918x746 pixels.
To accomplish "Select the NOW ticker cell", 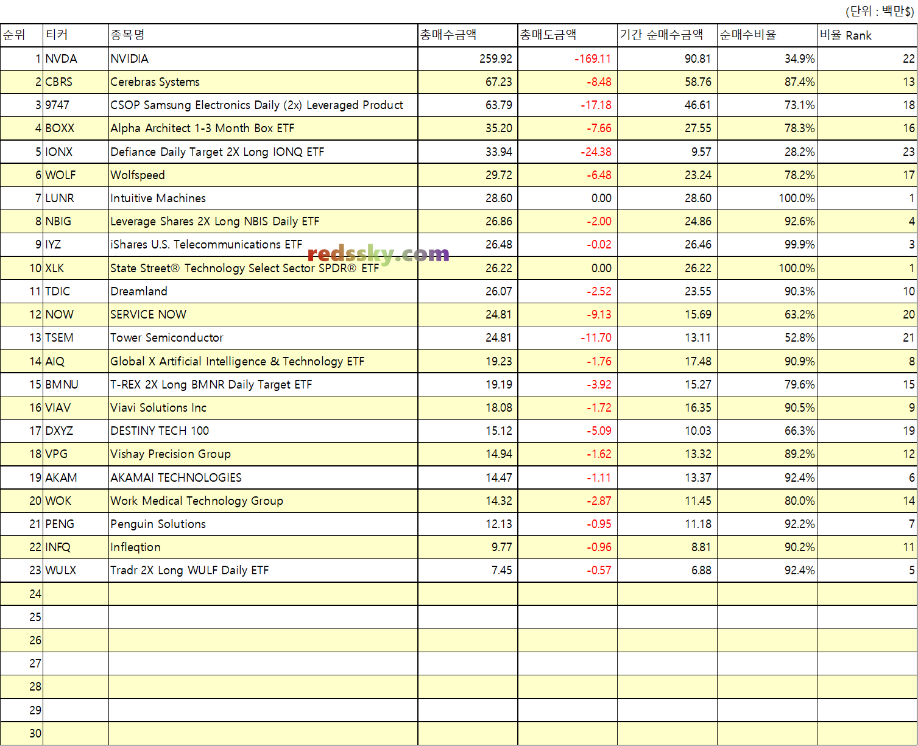I will [76, 314].
